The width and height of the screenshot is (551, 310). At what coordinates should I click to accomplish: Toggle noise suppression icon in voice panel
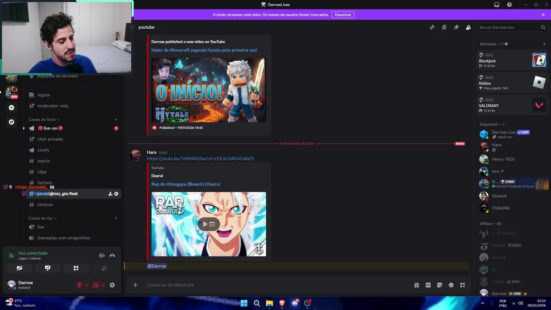pos(102,255)
